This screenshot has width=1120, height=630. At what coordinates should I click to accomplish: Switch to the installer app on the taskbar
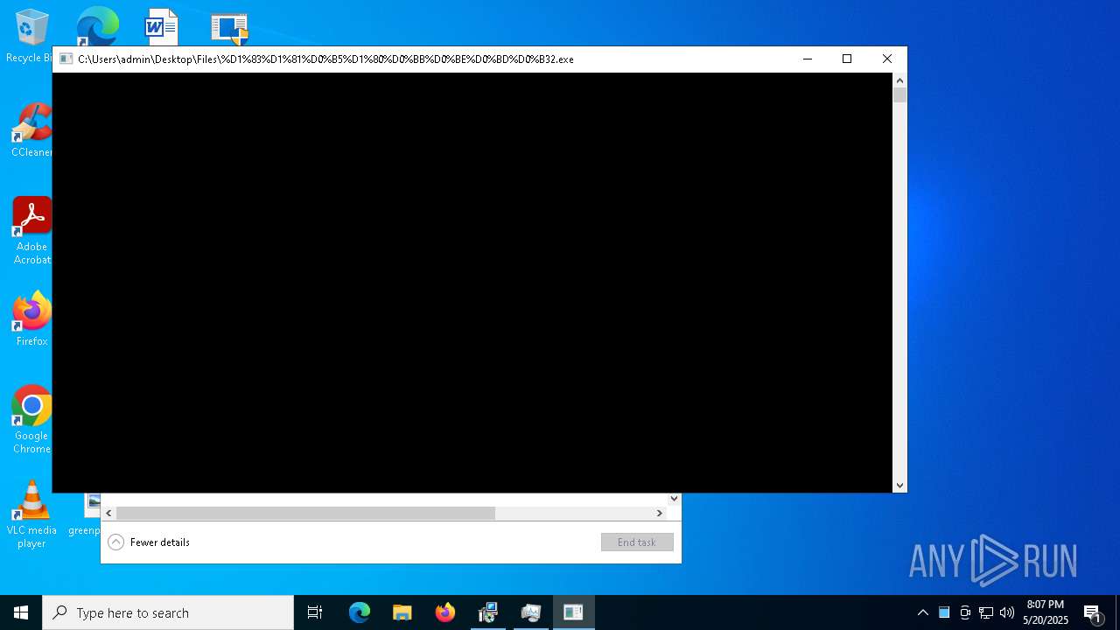(488, 612)
